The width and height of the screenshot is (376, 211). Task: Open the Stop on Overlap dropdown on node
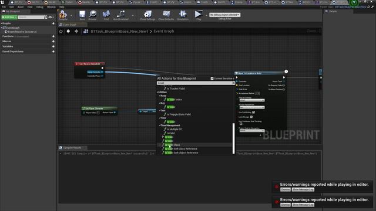252,100
